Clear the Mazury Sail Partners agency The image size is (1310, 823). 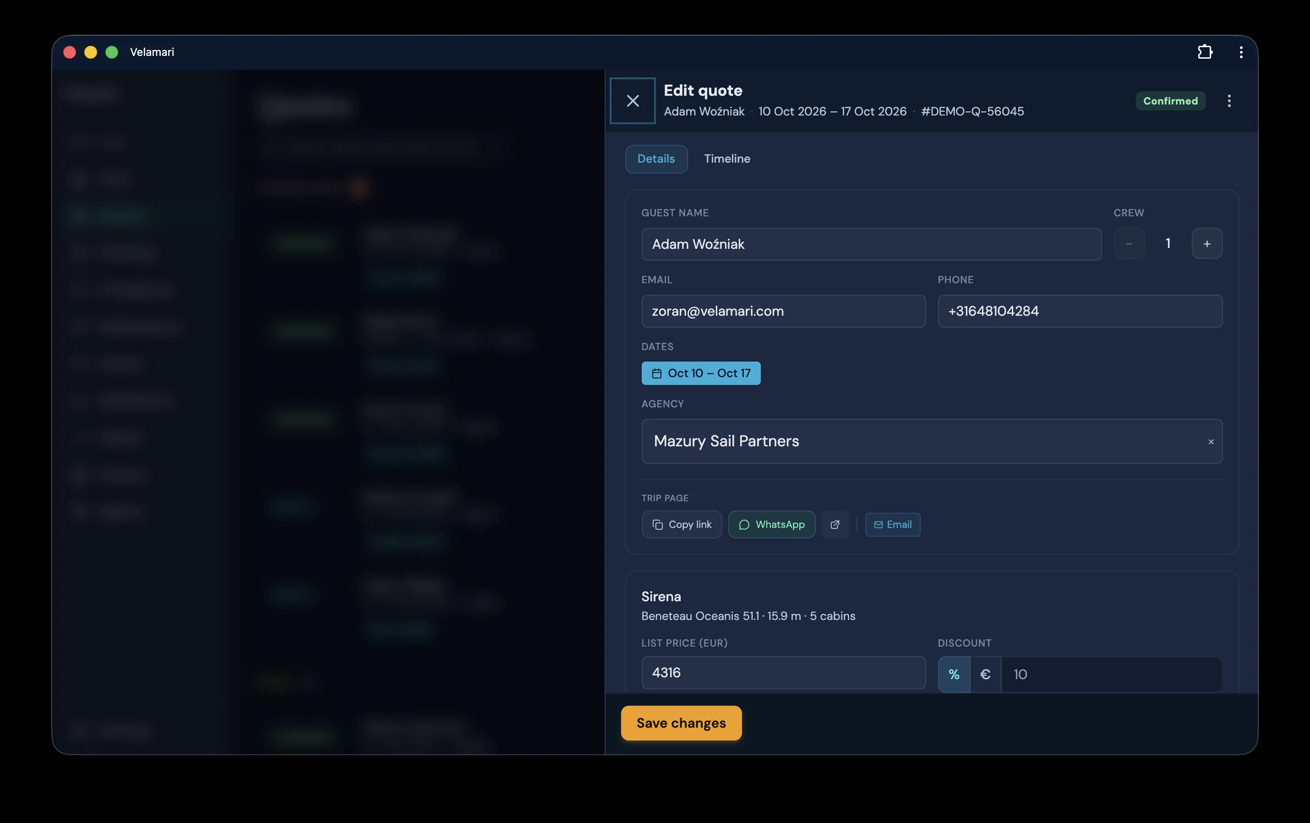click(x=1211, y=441)
